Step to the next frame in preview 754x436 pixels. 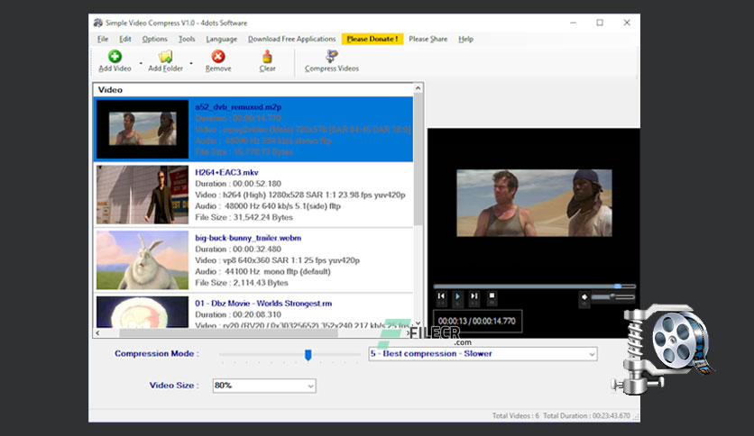pyautogui.click(x=474, y=296)
